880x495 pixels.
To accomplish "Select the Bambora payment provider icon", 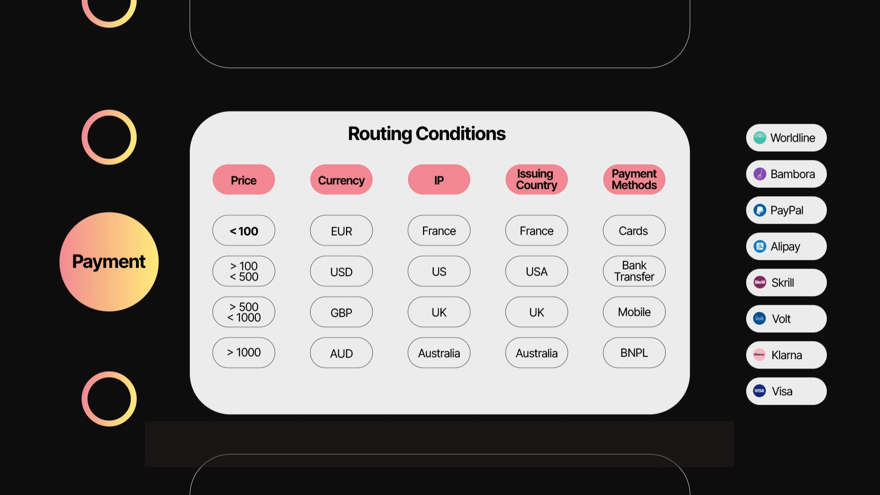I will [x=760, y=173].
